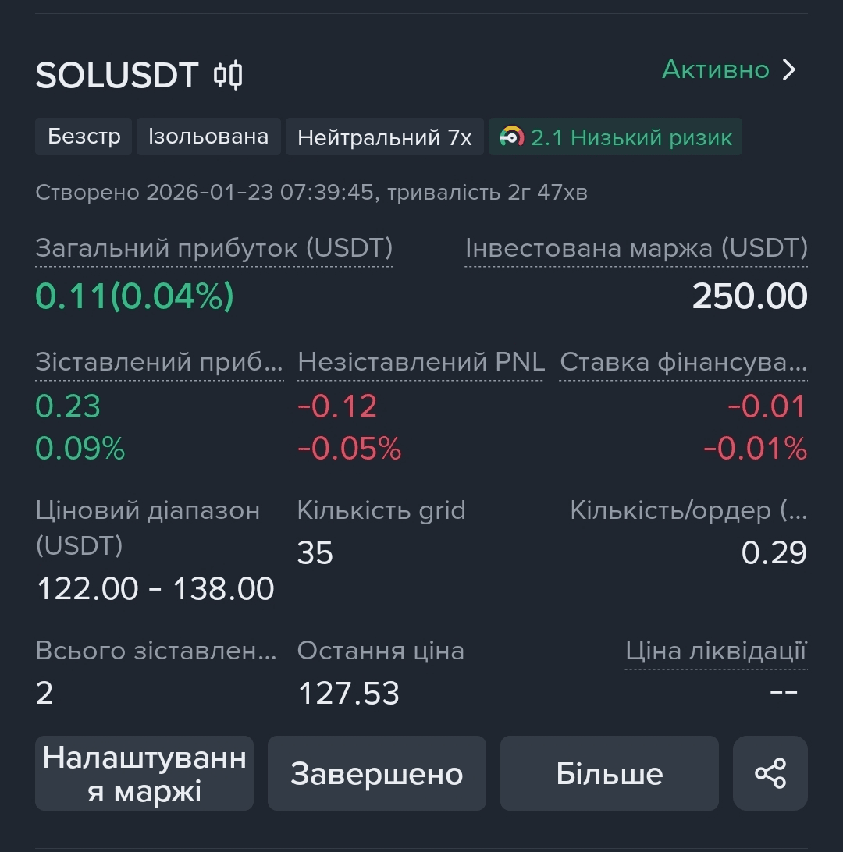Image resolution: width=843 pixels, height=852 pixels.
Task: Tap the Ставка фінансування label
Action: [683, 362]
